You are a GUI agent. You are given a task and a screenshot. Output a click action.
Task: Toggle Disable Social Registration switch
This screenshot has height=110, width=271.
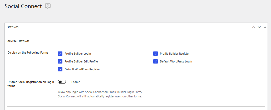(62, 82)
